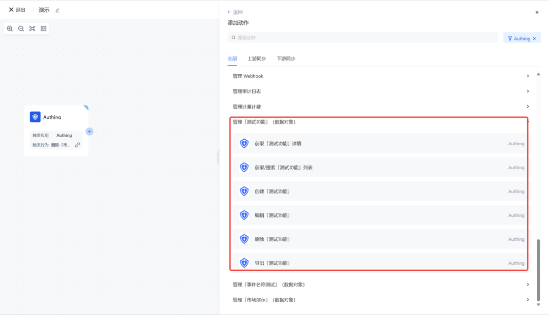Screen dimensions: 549x315
Task: Zoom out on the workflow canvas
Action: pos(21,28)
